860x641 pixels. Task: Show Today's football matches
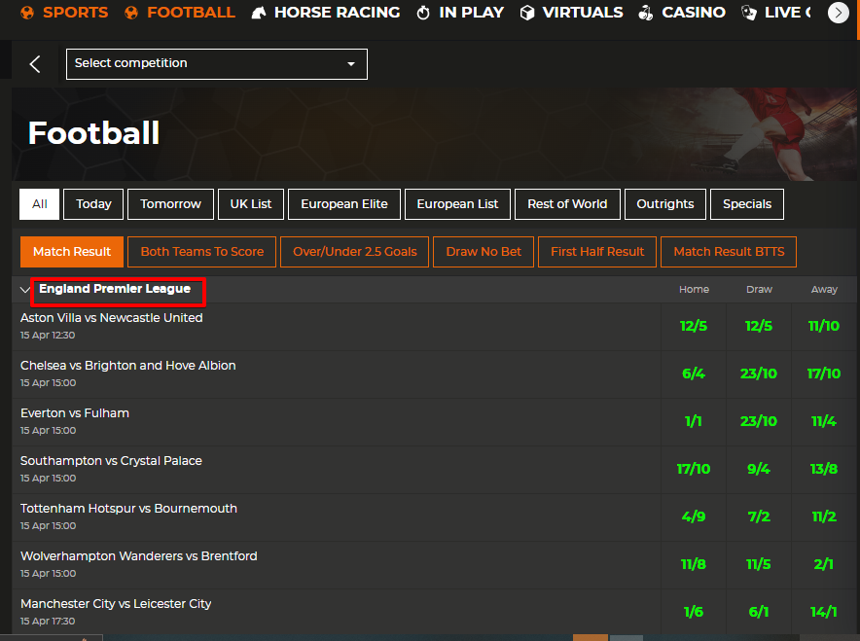(93, 204)
